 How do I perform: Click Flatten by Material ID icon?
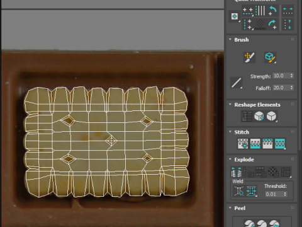pyautogui.click(x=273, y=172)
